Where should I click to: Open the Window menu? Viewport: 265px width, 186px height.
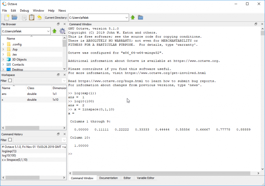point(38,10)
